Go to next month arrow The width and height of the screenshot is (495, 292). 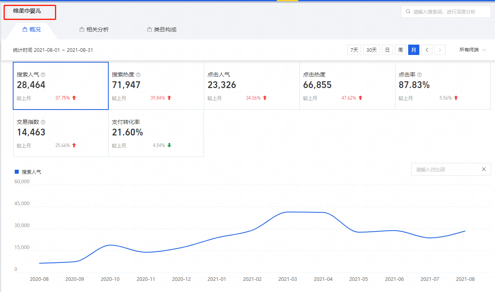440,50
